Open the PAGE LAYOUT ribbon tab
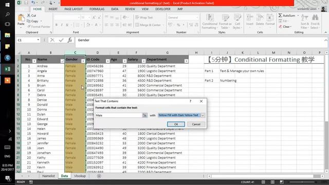 point(74,9)
